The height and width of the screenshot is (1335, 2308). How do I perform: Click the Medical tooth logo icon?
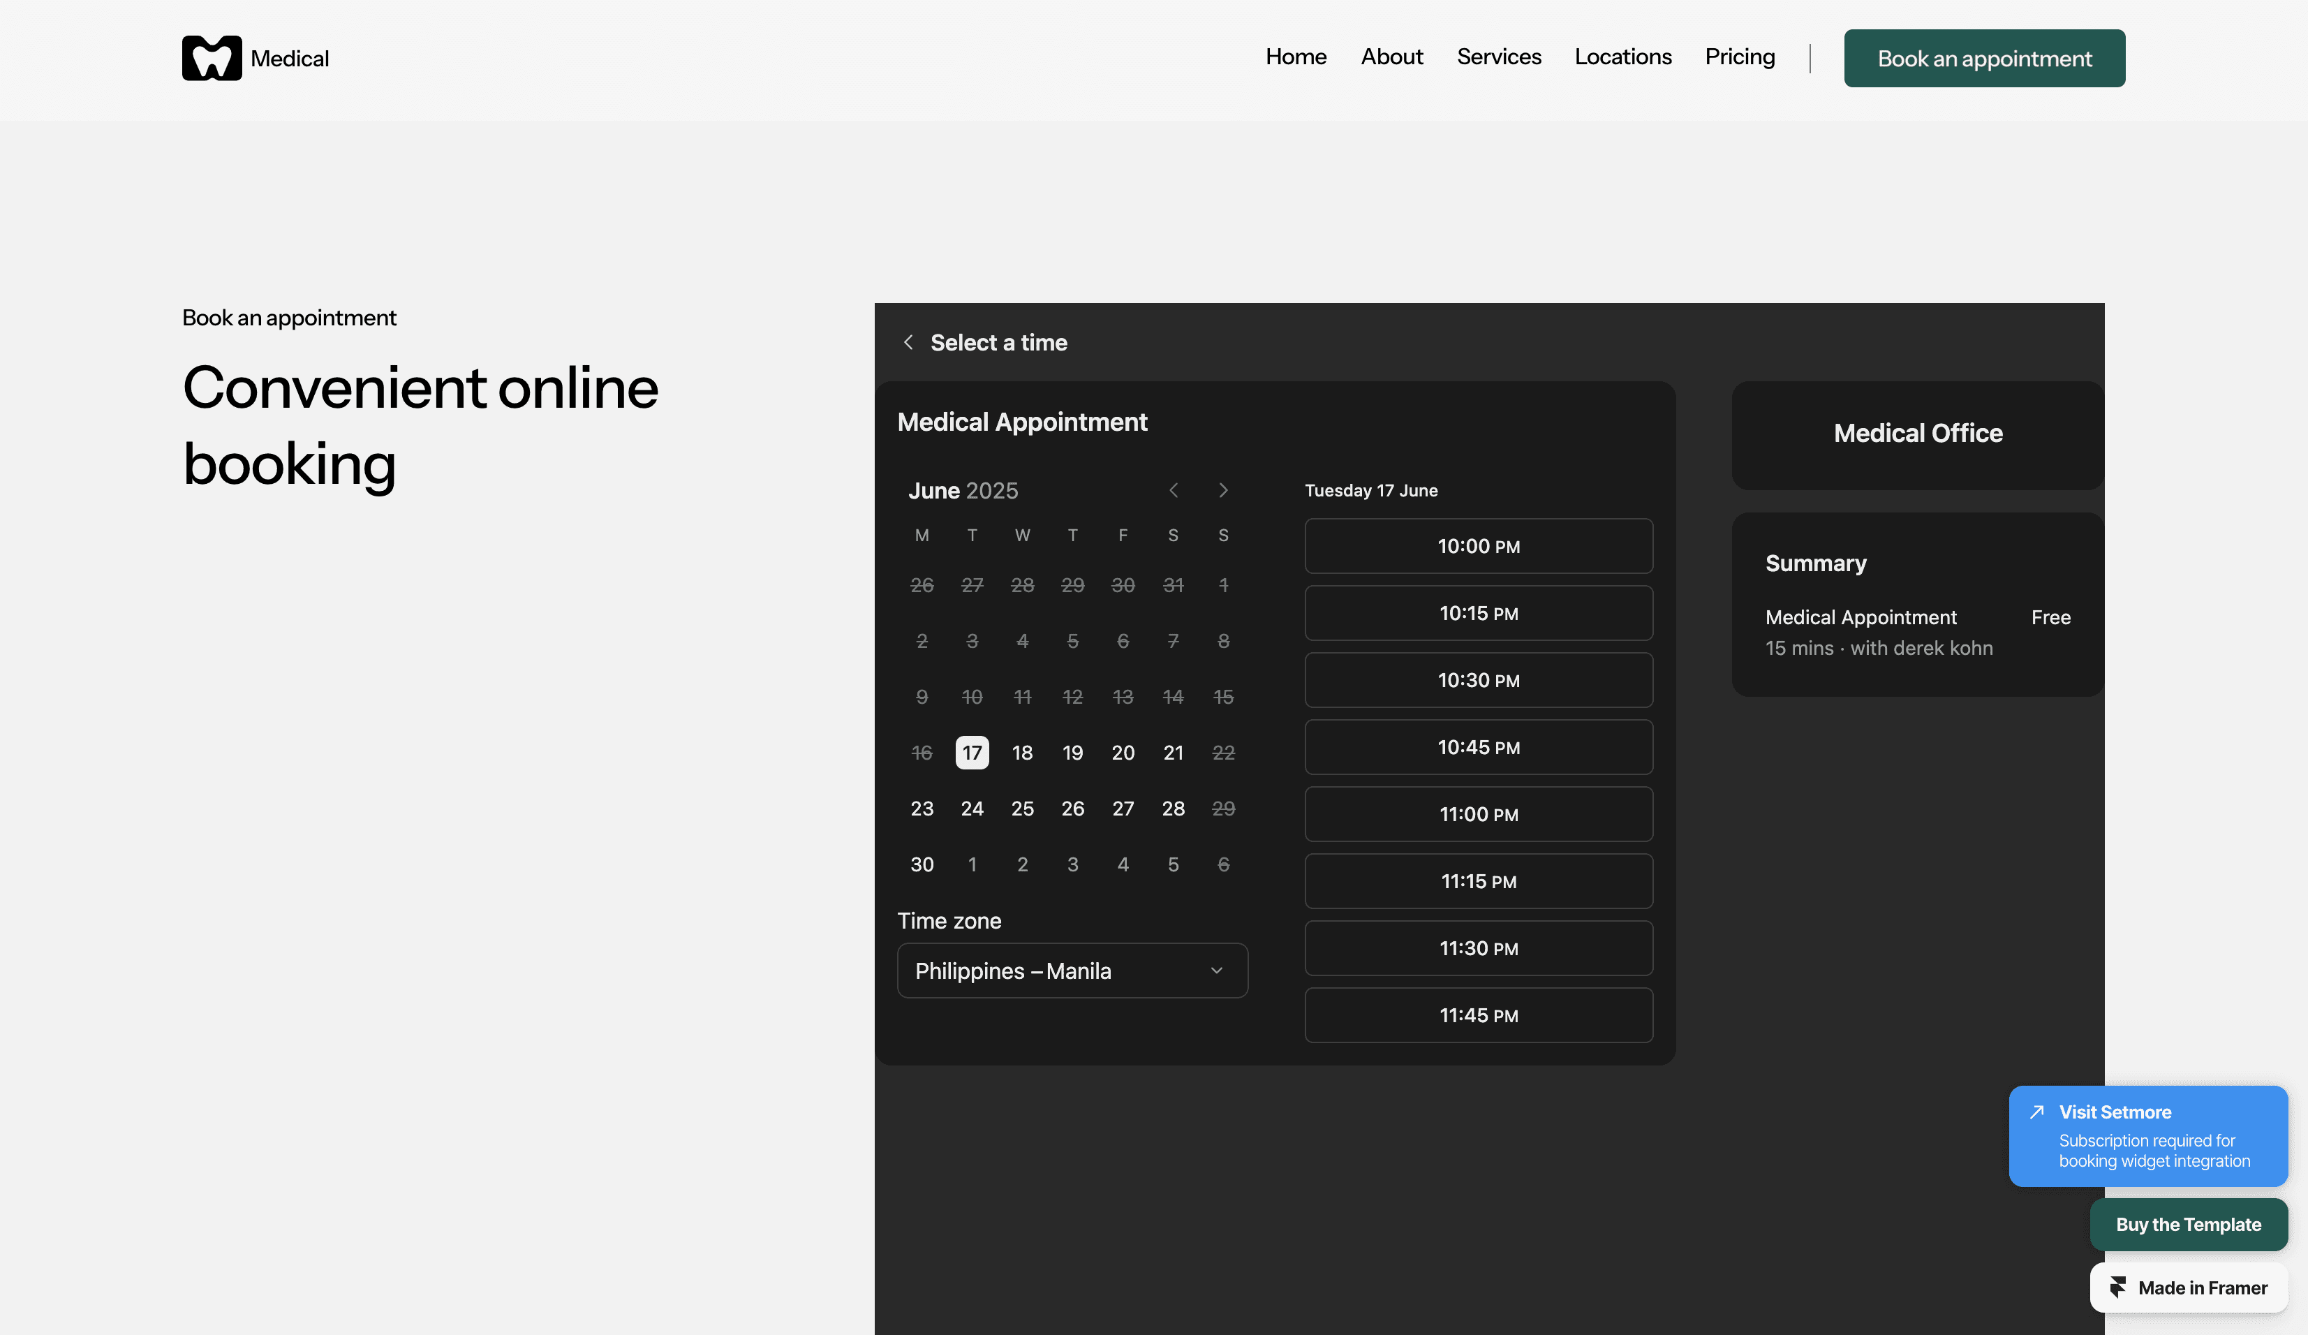click(212, 58)
